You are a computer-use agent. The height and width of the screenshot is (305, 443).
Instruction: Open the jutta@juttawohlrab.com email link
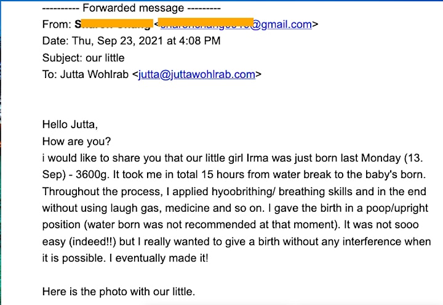[197, 74]
